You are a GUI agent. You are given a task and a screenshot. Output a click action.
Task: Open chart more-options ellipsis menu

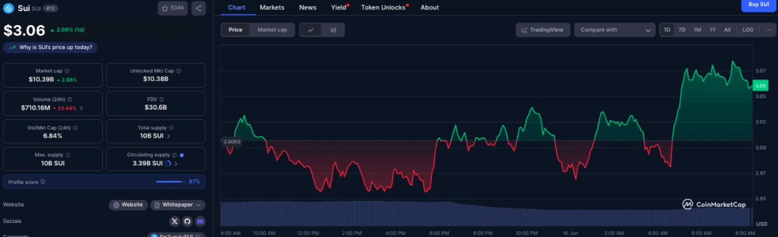(768, 29)
